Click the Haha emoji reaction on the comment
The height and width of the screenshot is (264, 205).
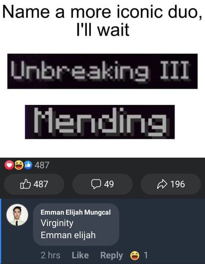tap(135, 255)
